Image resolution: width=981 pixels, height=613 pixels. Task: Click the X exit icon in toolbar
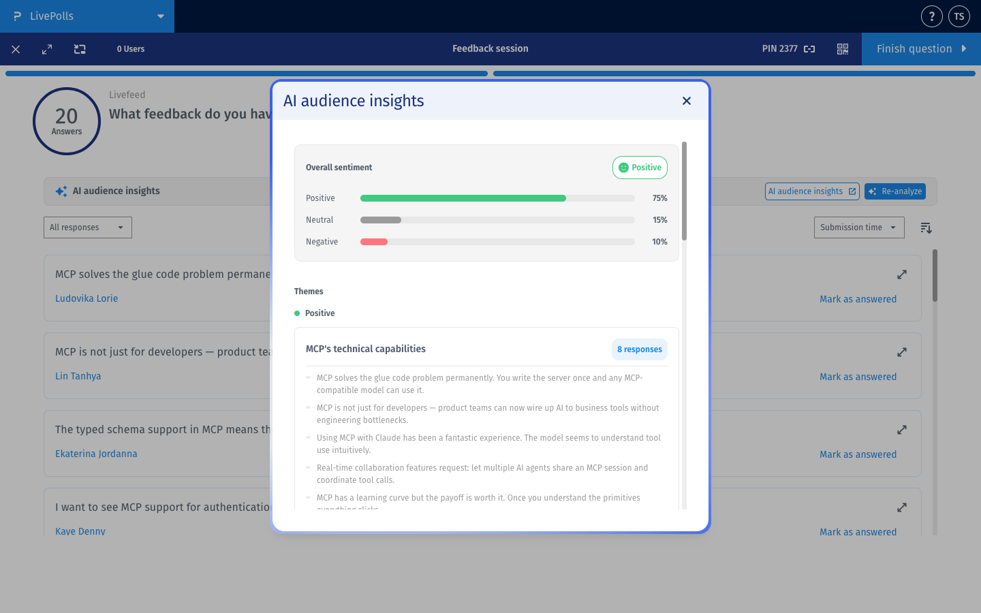click(16, 49)
